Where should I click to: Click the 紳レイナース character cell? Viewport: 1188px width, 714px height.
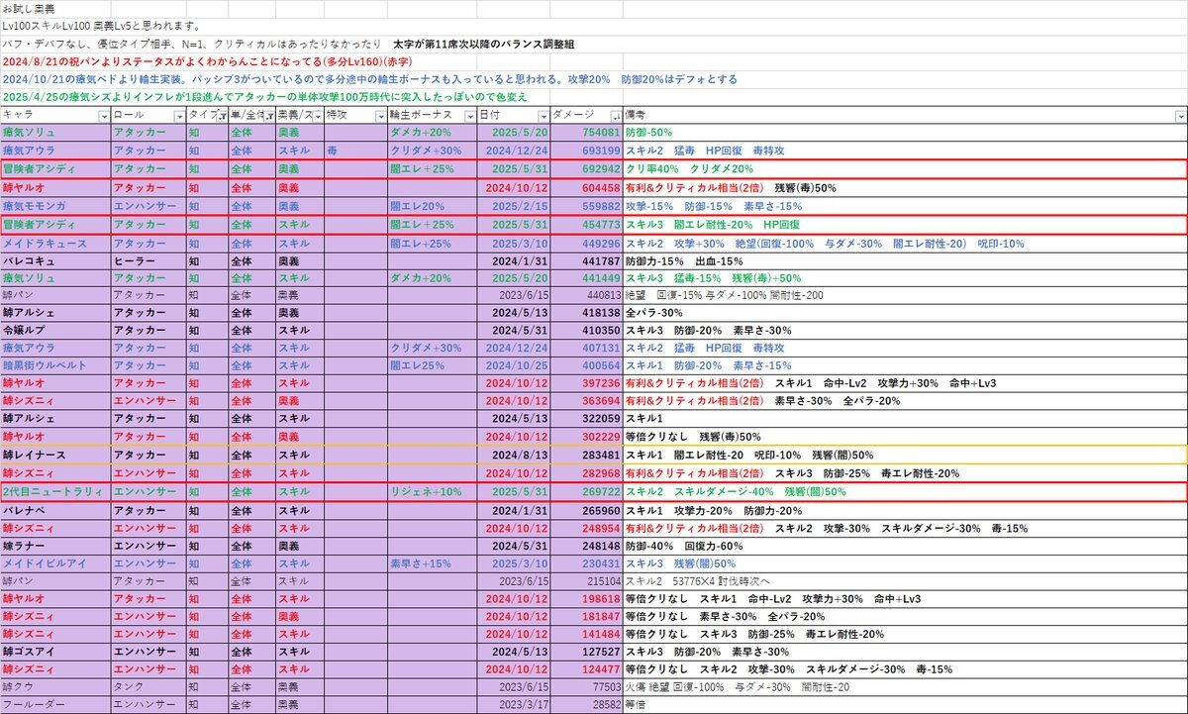tap(55, 455)
